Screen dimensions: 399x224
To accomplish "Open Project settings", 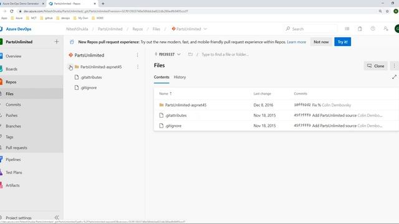I will click(x=19, y=218).
